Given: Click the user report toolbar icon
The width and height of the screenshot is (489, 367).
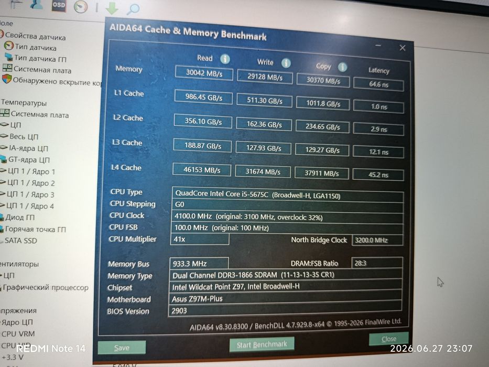Looking at the screenshot, I should click(37, 4).
